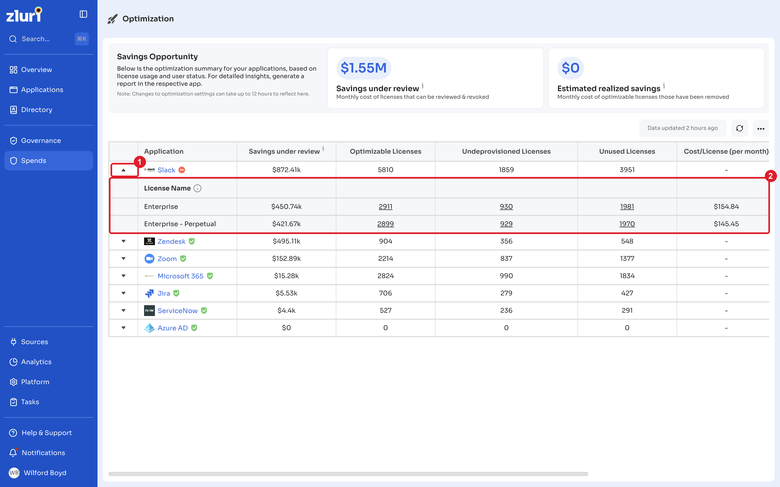Open Enterprise optimizable licenses 2911 link
The width and height of the screenshot is (780, 487).
coord(385,206)
